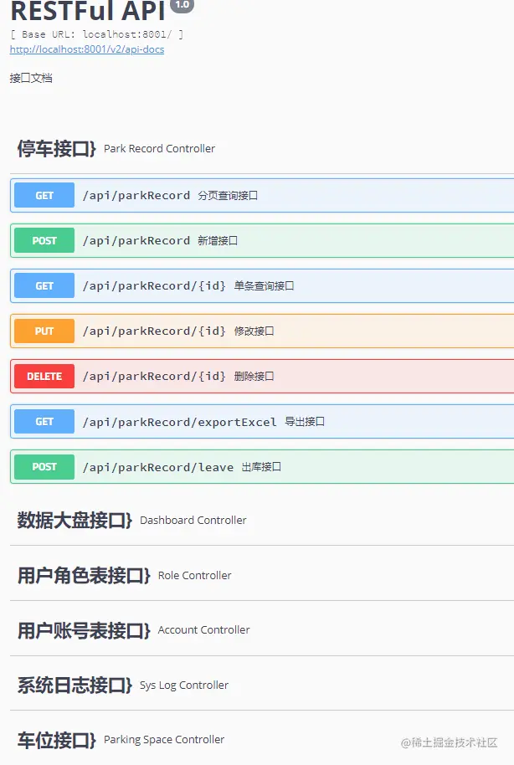The height and width of the screenshot is (765, 514).
Task: Click the 单条查询接口 description text
Action: 264,286
